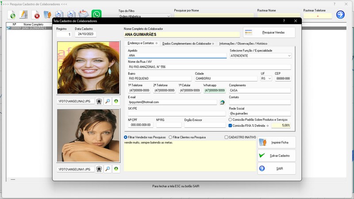Open Informações / Observações / Histórico tab
Image resolution: width=354 pixels, height=199 pixels.
click(x=243, y=43)
